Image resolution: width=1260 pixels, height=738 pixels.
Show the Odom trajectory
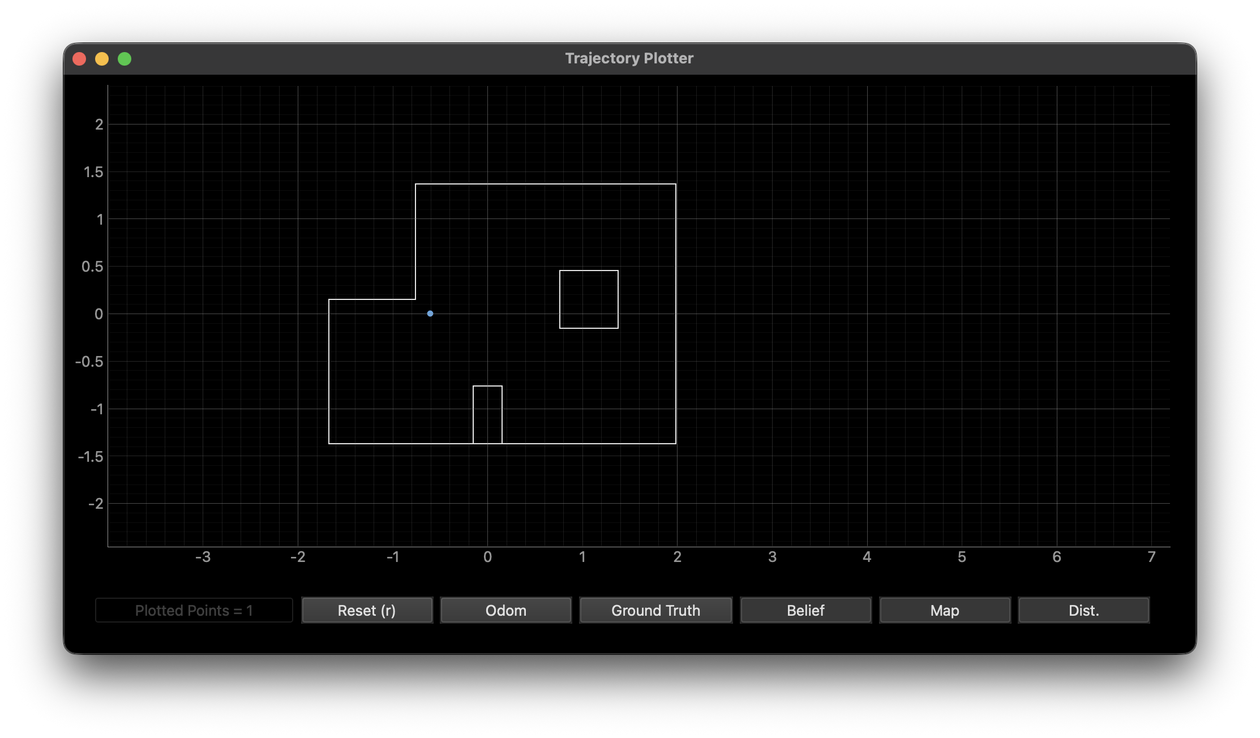pyautogui.click(x=506, y=610)
